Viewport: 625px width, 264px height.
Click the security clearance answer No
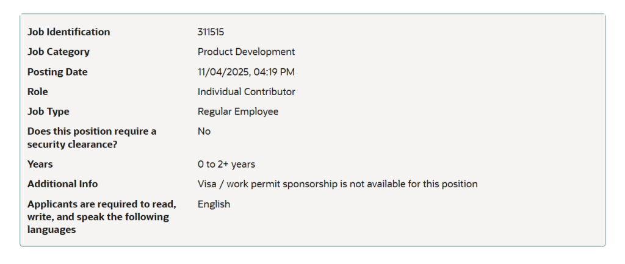click(204, 131)
